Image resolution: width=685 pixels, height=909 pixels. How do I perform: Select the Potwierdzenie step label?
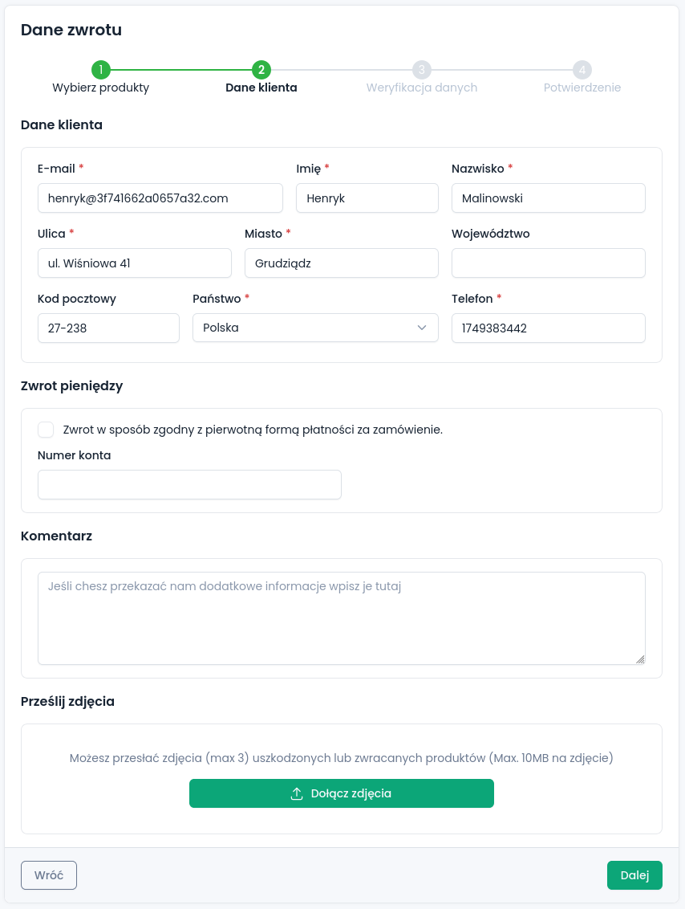(x=582, y=88)
